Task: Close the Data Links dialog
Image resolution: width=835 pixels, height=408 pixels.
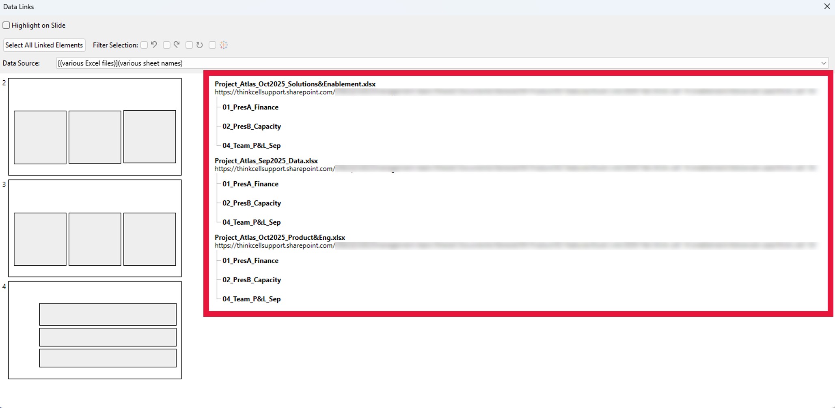Action: pyautogui.click(x=827, y=6)
